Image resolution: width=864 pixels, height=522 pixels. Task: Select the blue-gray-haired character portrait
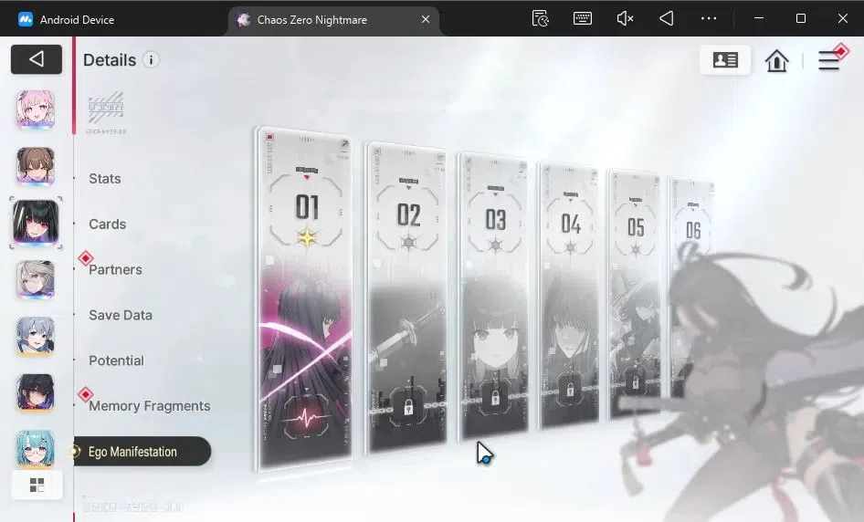coord(36,336)
